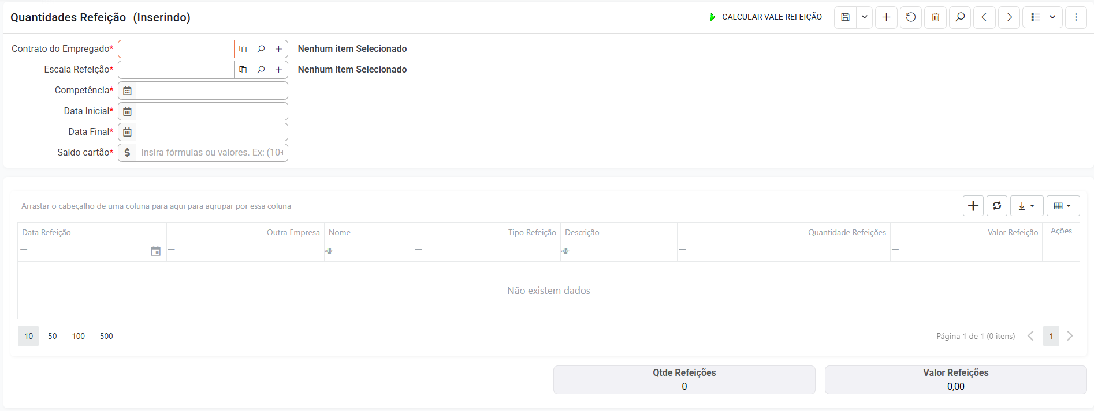
Task: Refresh the meals grid data
Action: [x=997, y=206]
